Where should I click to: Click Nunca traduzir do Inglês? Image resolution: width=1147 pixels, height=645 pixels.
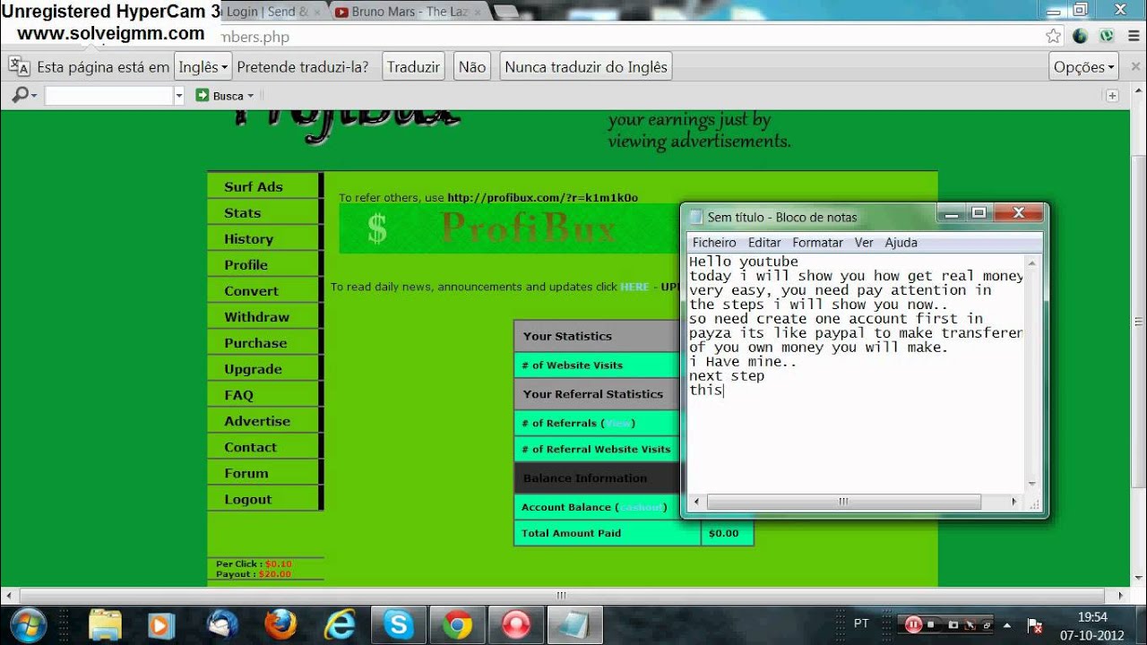[586, 66]
